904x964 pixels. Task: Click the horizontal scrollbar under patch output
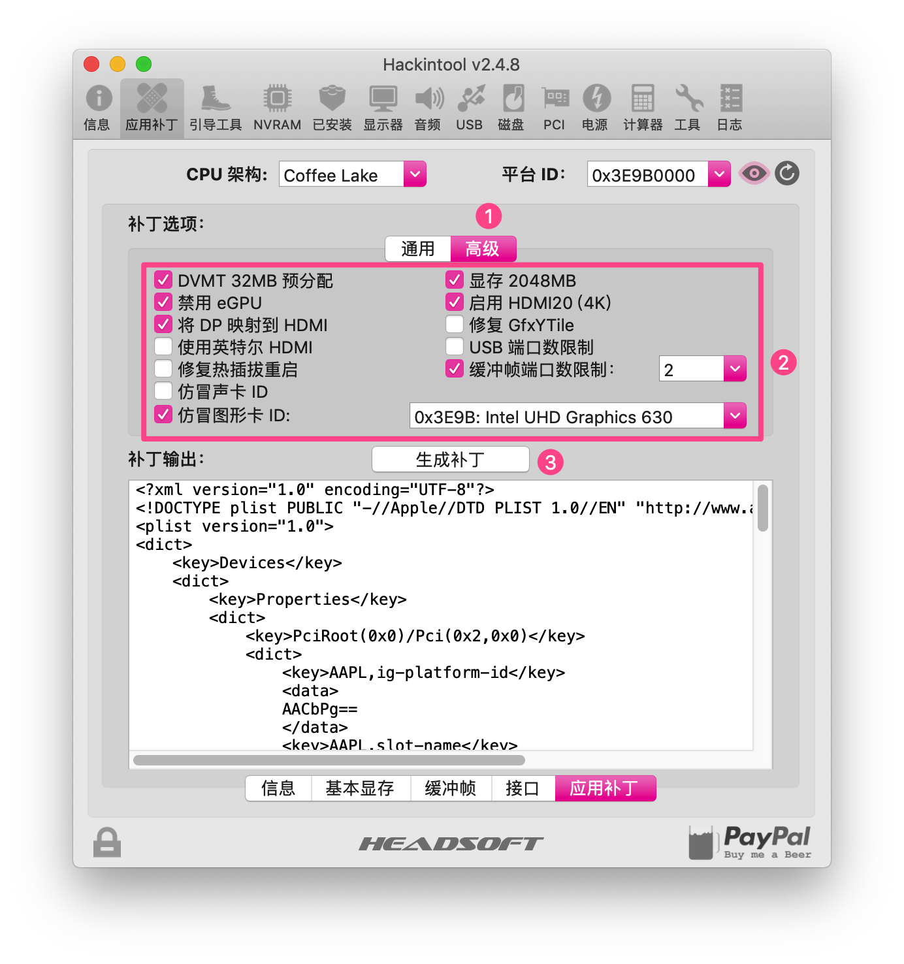coord(329,760)
